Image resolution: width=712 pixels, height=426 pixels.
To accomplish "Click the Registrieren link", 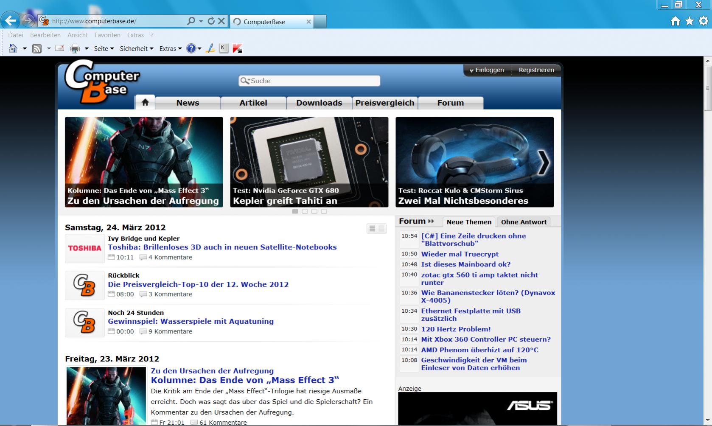I will (536, 70).
